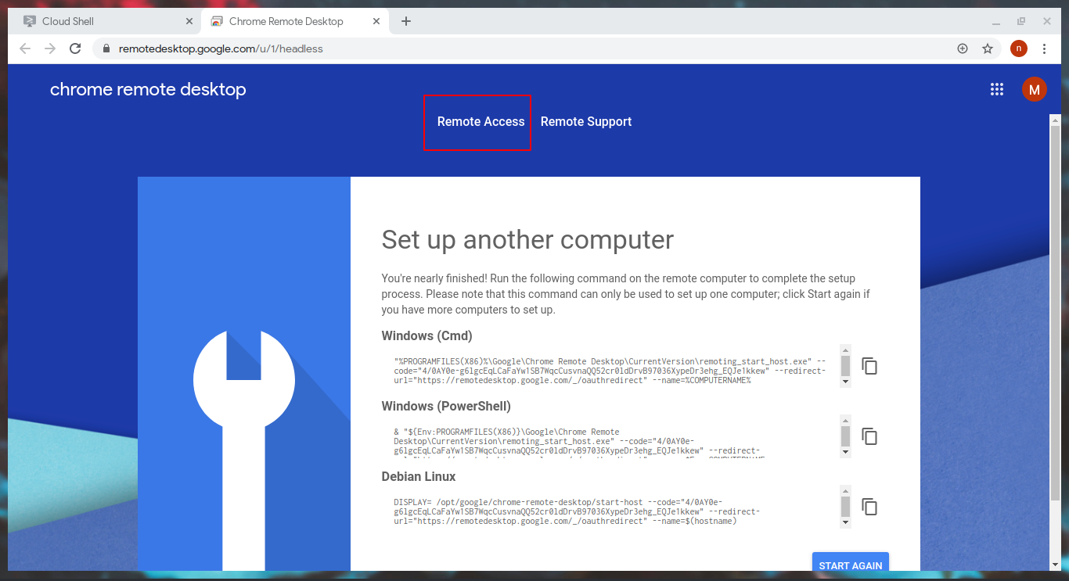The height and width of the screenshot is (581, 1069).
Task: Close the Cloud Shell tab
Action: click(189, 21)
